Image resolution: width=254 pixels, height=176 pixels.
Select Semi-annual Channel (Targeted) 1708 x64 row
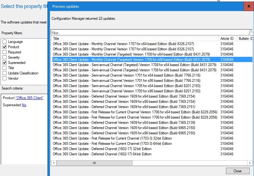pyautogui.click(x=152, y=65)
